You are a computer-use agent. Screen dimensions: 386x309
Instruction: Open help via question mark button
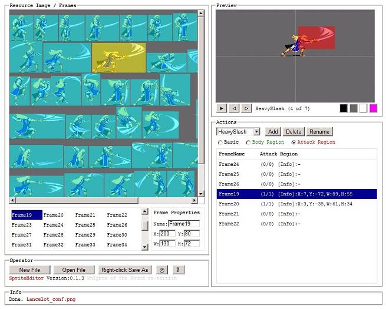pos(178,270)
